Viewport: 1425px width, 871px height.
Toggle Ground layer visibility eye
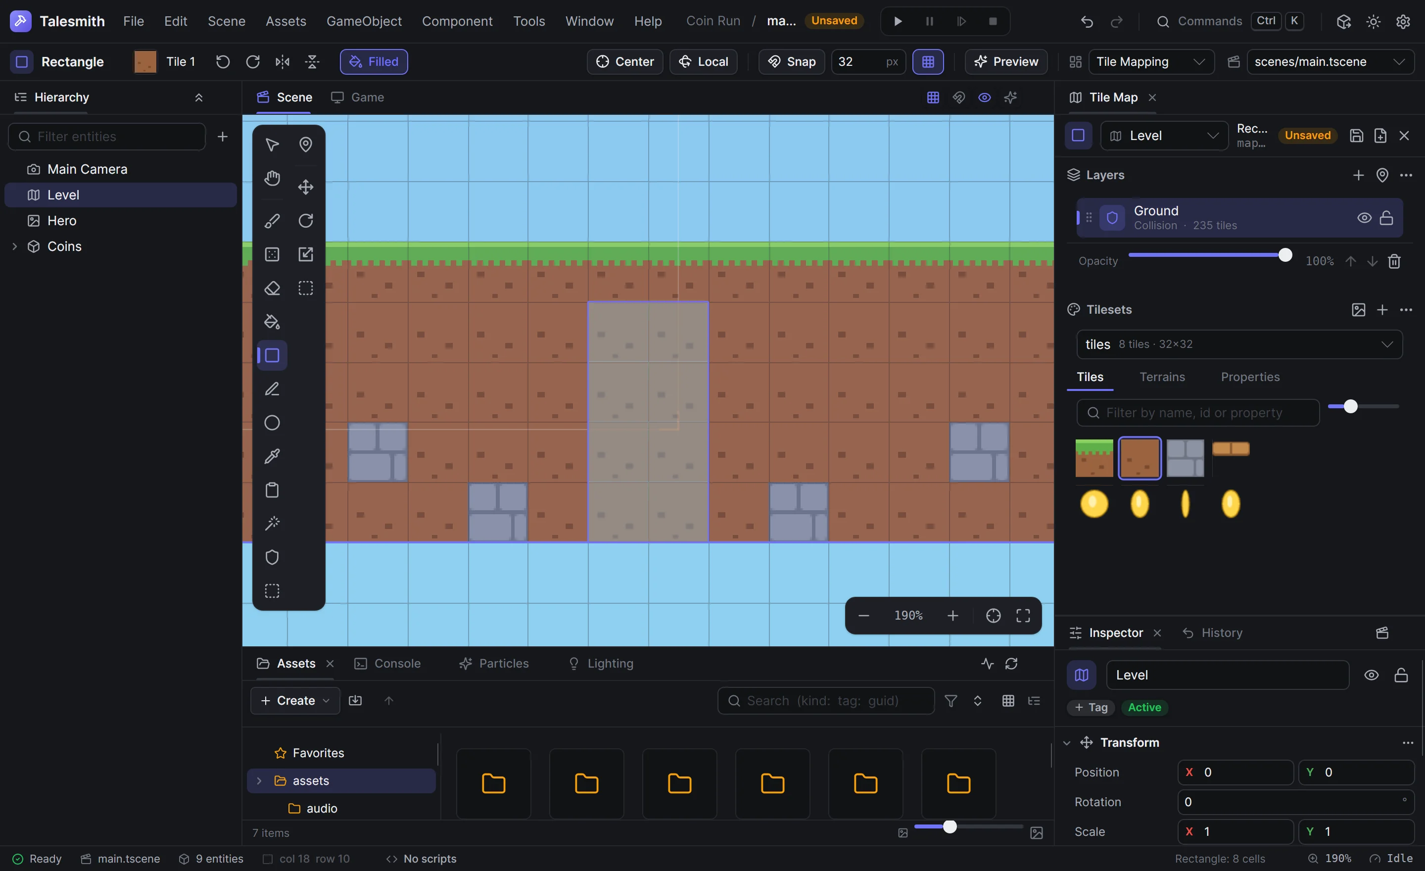[1364, 218]
